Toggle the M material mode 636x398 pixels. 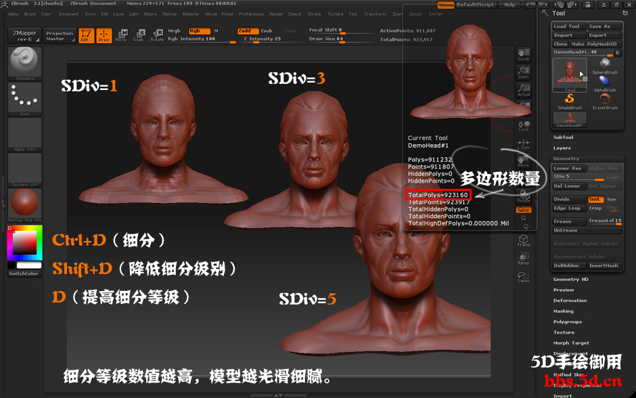217,31
